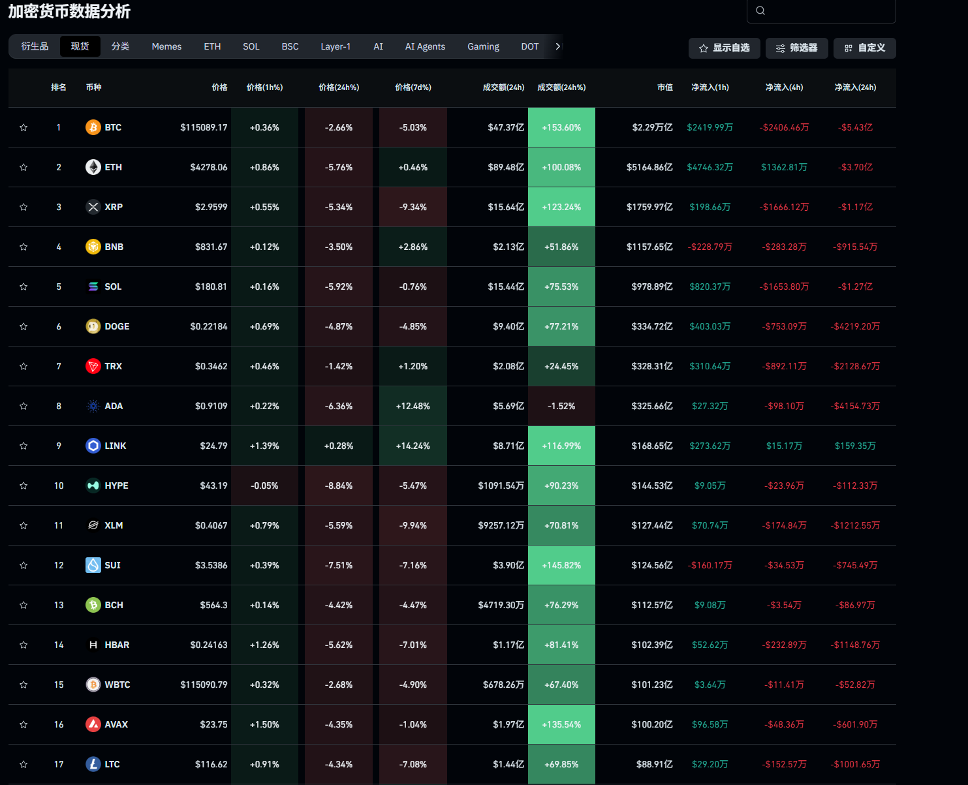
Task: Click LINK +14.24% 7d price cell
Action: pos(413,446)
